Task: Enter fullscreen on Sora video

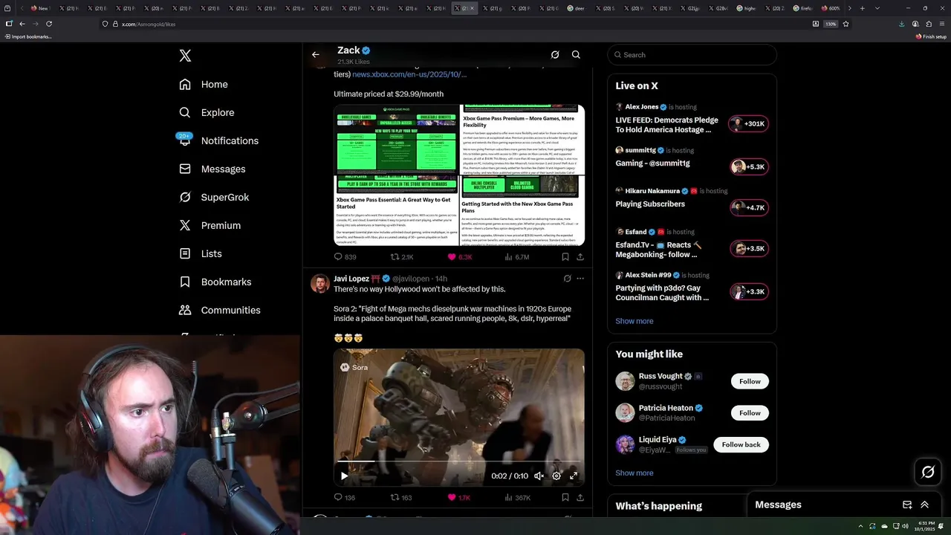Action: [574, 476]
